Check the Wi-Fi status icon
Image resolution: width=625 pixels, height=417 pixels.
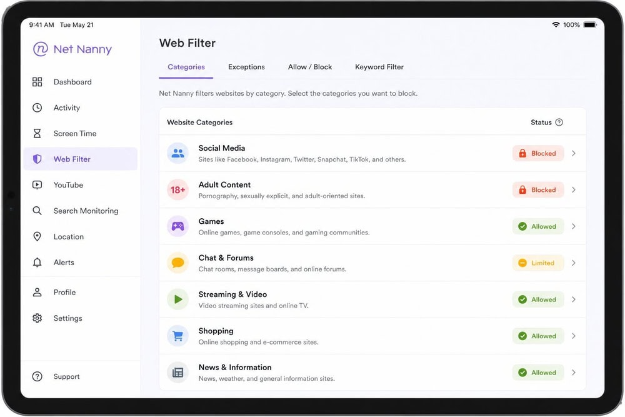pos(556,25)
